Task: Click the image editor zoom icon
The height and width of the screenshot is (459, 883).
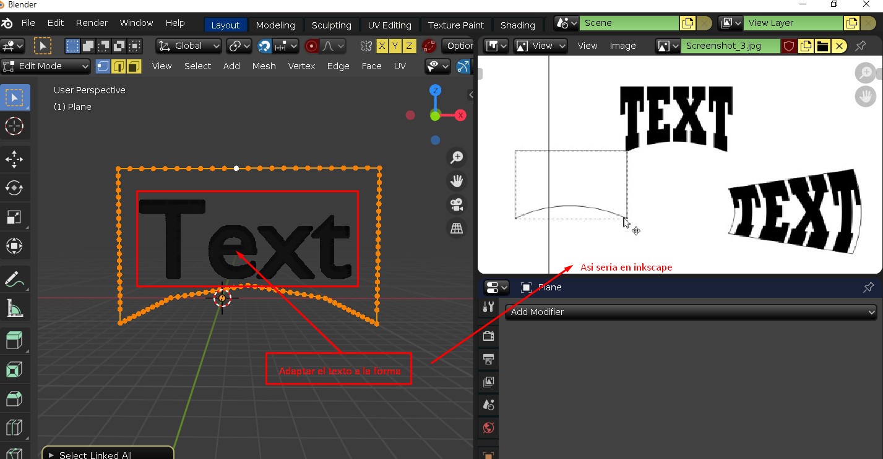Action: (x=865, y=73)
